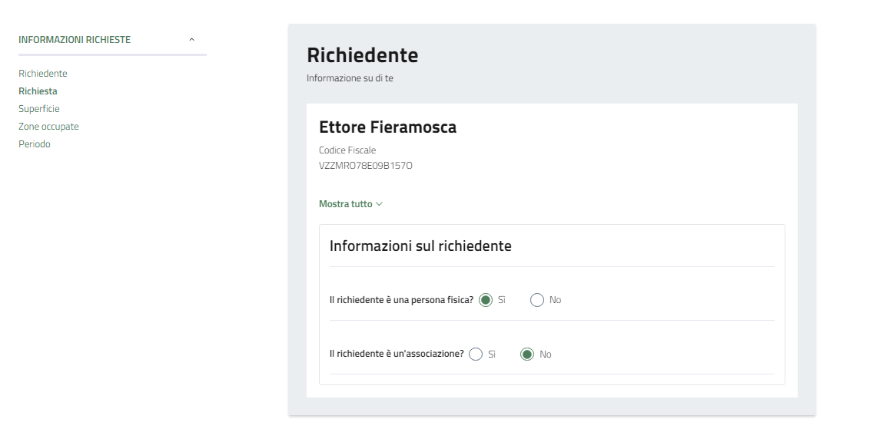Toggle the INFORMAZIONI RICHIESTE section header
Screen dimensions: 893x432
tap(75, 40)
